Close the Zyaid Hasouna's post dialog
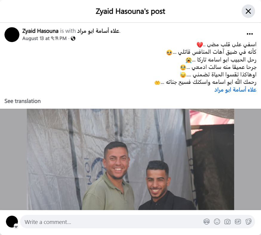This screenshot has height=235, width=261. coord(248,11)
